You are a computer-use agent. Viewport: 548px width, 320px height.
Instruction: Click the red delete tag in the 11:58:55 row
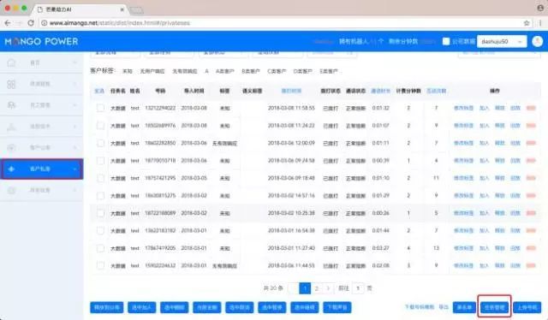pos(531,108)
